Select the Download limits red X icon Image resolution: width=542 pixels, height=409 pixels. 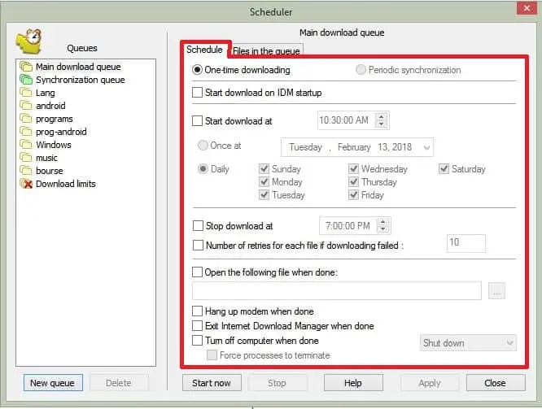coord(25,184)
